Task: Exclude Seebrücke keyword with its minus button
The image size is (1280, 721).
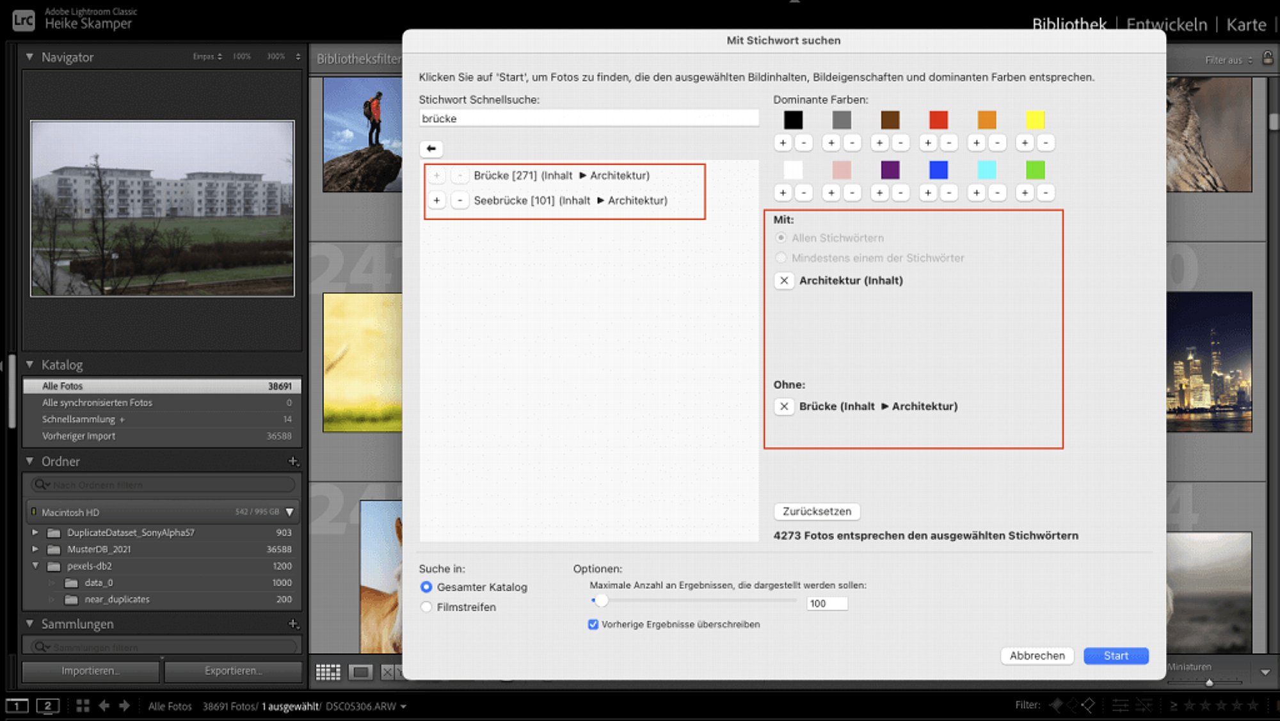Action: (460, 200)
